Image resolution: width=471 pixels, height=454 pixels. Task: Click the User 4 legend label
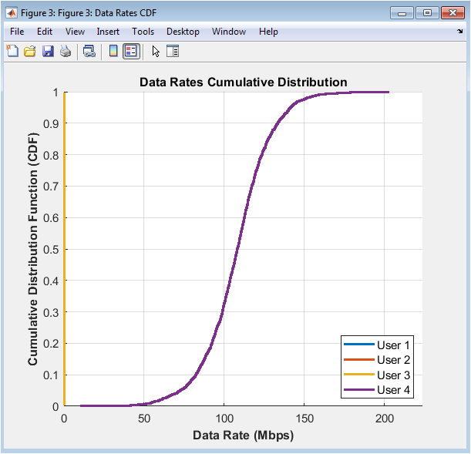(x=393, y=391)
